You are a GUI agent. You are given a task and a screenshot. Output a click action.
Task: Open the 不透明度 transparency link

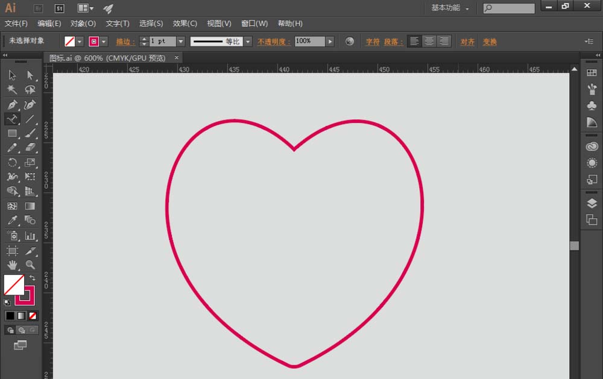point(273,42)
